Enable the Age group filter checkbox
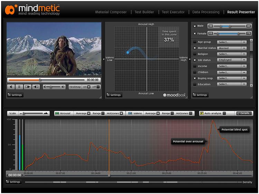 tap(195, 42)
